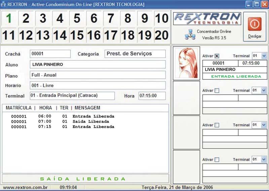The image size is (269, 191).
Task: Click the Livia Pinheiro photo thumbnail
Action: coord(186,63)
